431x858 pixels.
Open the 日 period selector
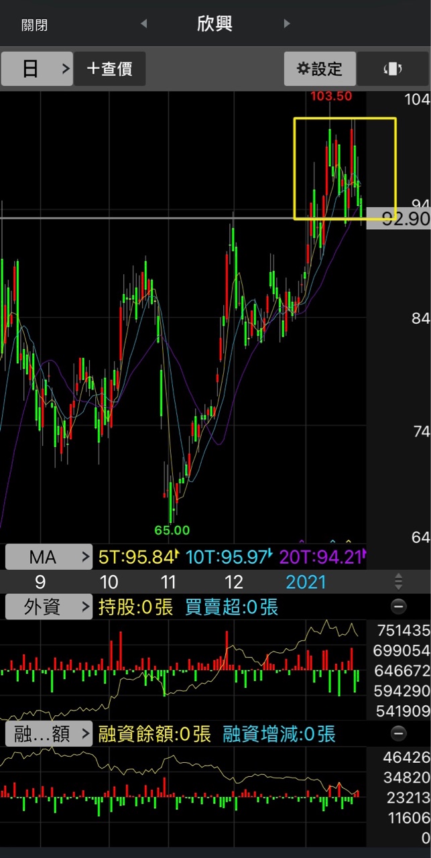(x=37, y=68)
